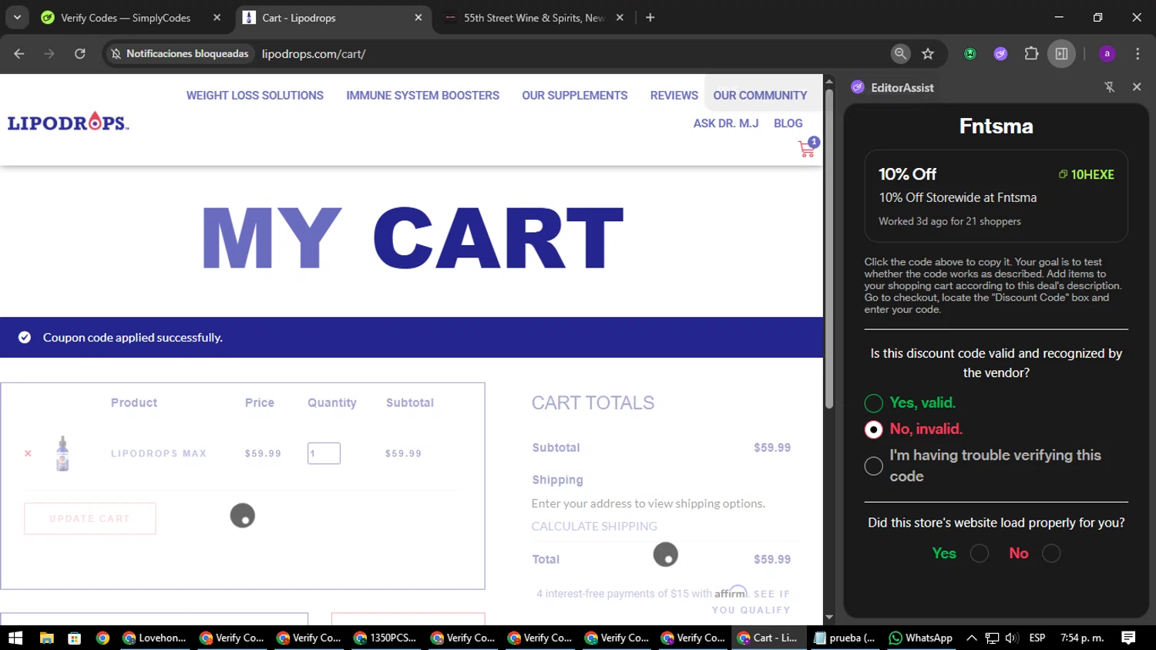
Task: Open the Our Supplements menu
Action: coord(575,96)
